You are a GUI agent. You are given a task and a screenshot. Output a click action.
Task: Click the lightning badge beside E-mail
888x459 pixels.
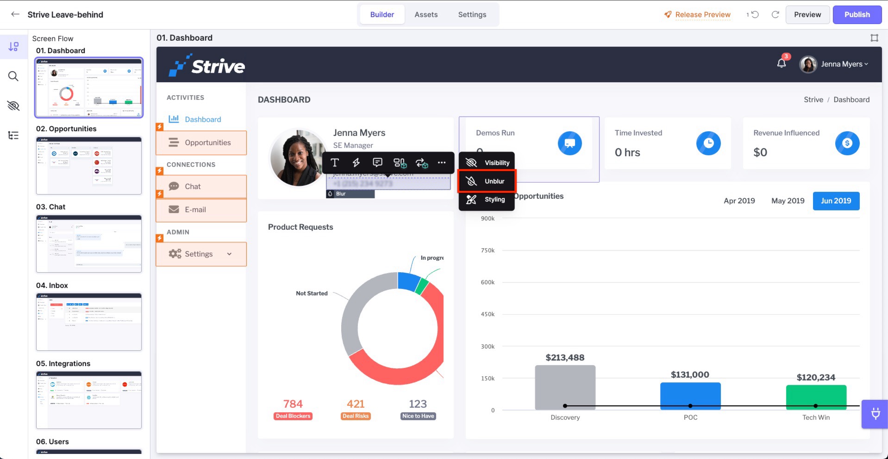160,194
